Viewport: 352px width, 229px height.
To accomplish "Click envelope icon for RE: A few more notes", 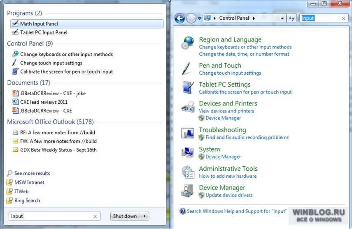I will pyautogui.click(x=15, y=132).
